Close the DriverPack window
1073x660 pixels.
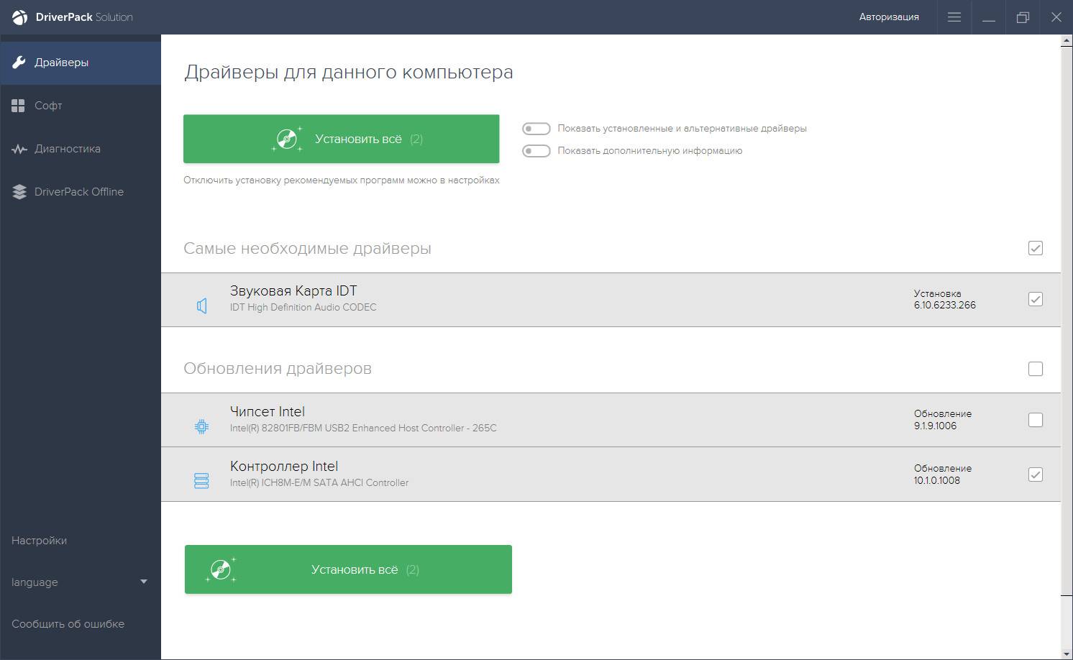click(1056, 17)
